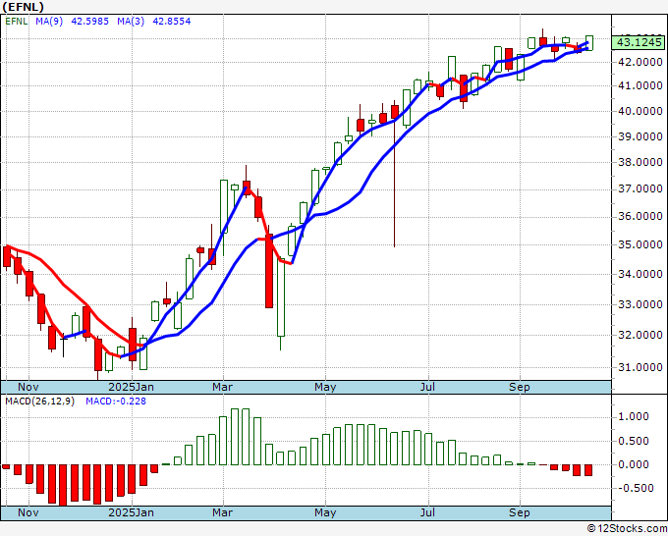Click Sep on the price chart date axis
Image resolution: width=668 pixels, height=536 pixels.
(520, 387)
